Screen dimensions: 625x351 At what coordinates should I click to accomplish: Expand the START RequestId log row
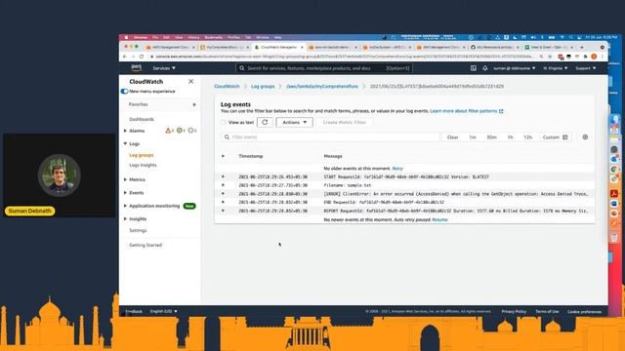223,176
